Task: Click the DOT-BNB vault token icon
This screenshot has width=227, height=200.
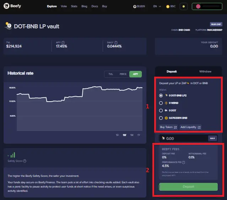Action: click(8, 26)
